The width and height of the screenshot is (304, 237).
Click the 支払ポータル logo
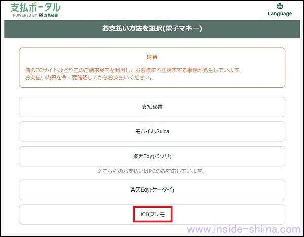click(35, 8)
